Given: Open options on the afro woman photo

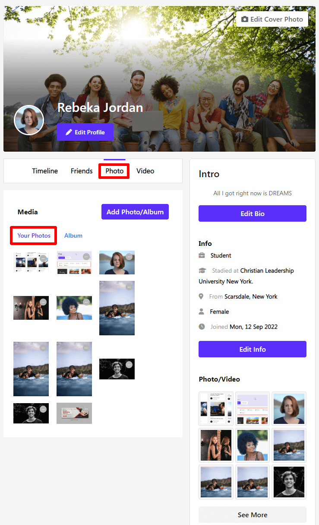Looking at the screenshot, I should coord(87,302).
